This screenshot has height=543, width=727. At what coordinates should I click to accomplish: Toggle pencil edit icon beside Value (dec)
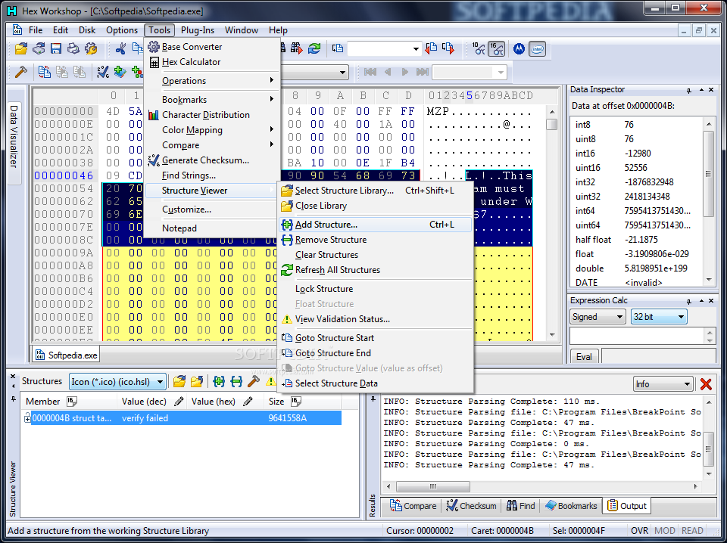tap(179, 402)
